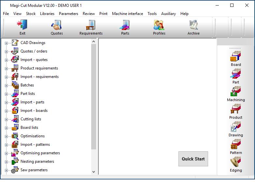
Task: Click the Exit toolbar icon
Action: click(x=22, y=24)
